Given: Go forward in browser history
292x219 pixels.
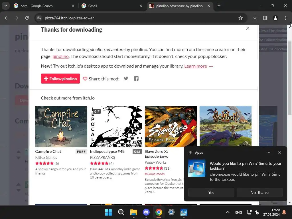Looking at the screenshot, I should pyautogui.click(x=17, y=18).
